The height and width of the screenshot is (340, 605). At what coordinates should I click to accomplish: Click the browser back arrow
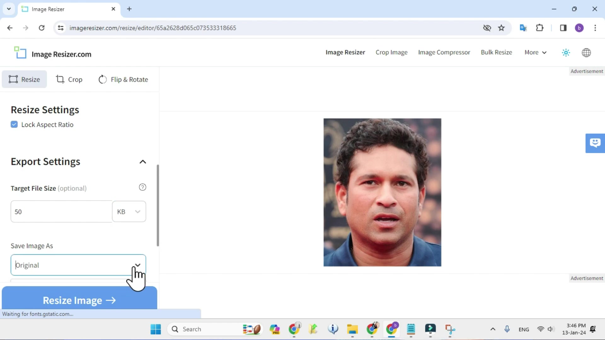click(10, 28)
